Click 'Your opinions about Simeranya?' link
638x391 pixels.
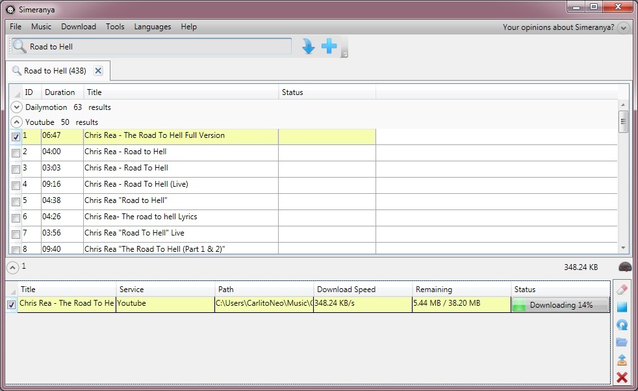click(558, 27)
